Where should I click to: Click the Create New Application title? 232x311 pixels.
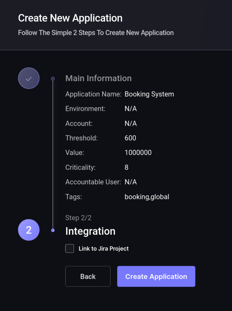(x=70, y=18)
